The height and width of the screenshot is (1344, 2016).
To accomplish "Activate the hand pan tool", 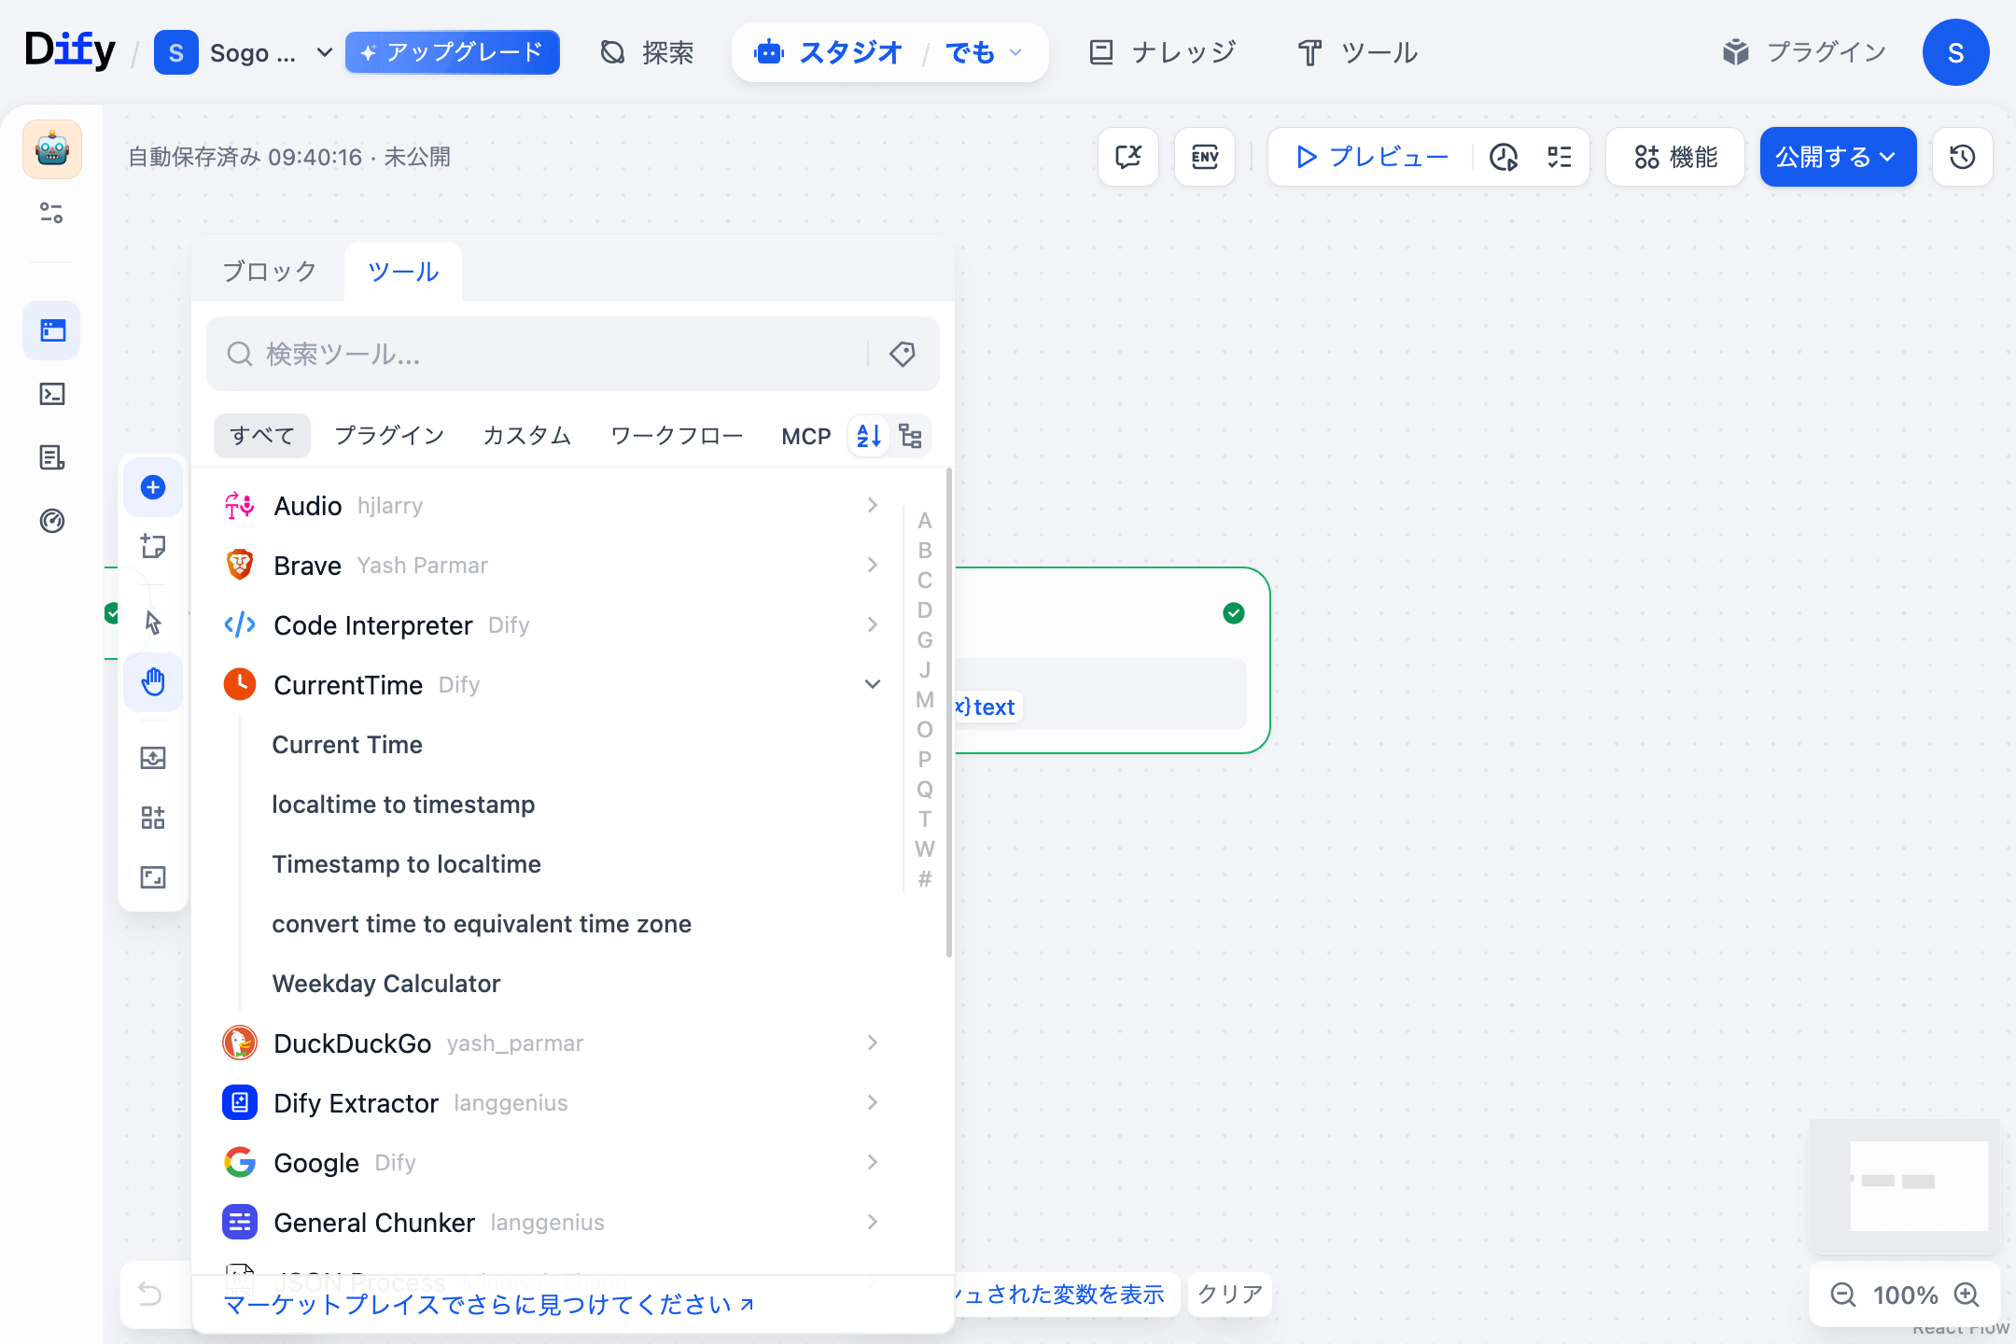I will 153,682.
